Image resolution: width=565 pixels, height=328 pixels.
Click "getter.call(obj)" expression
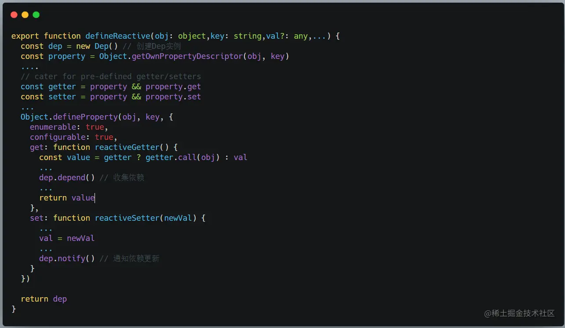[x=182, y=157]
